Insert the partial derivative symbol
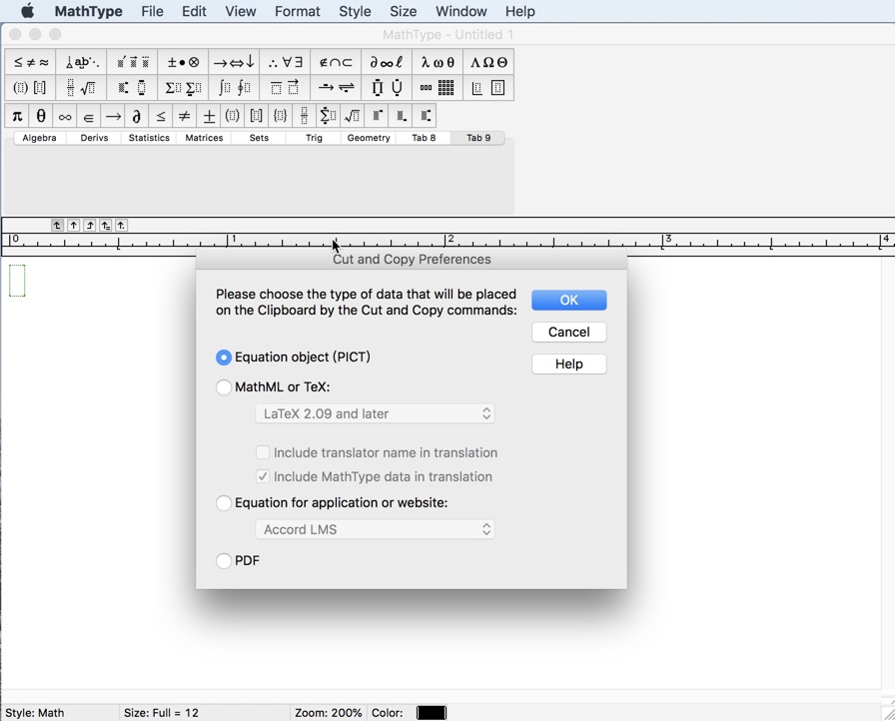 pos(136,115)
